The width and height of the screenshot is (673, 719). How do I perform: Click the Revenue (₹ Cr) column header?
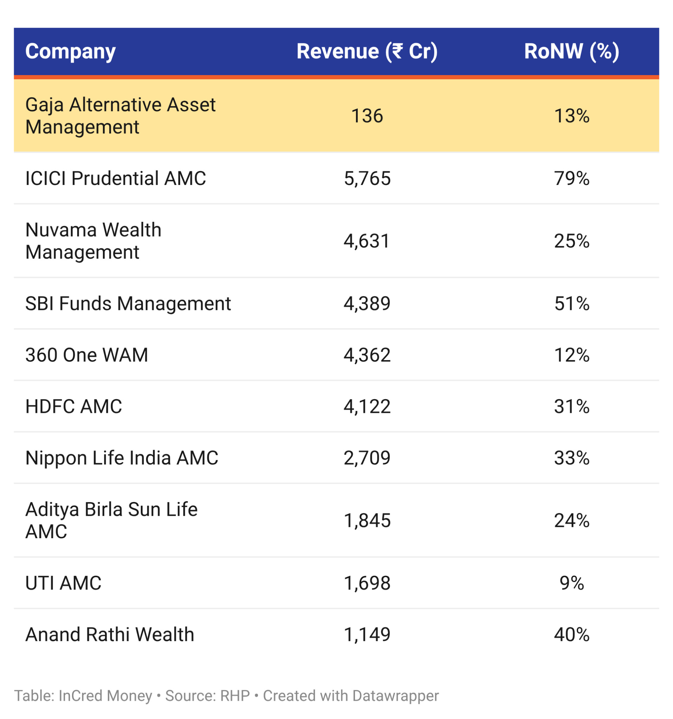tap(367, 51)
